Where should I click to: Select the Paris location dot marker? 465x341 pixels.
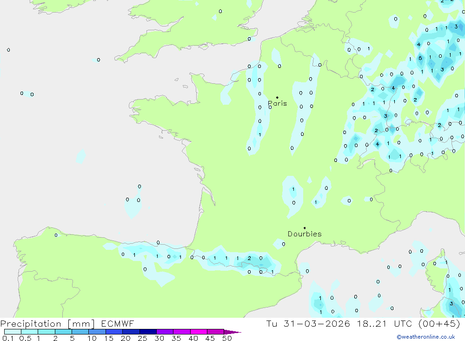[277, 97]
